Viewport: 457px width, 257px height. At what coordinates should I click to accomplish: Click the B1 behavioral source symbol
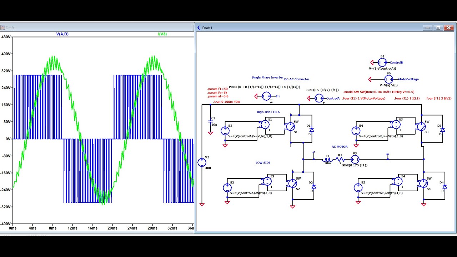click(382, 62)
